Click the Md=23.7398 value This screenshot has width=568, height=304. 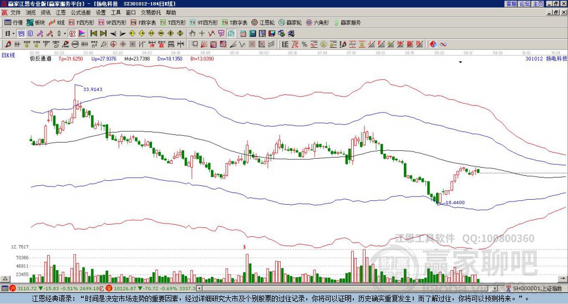tap(137, 58)
